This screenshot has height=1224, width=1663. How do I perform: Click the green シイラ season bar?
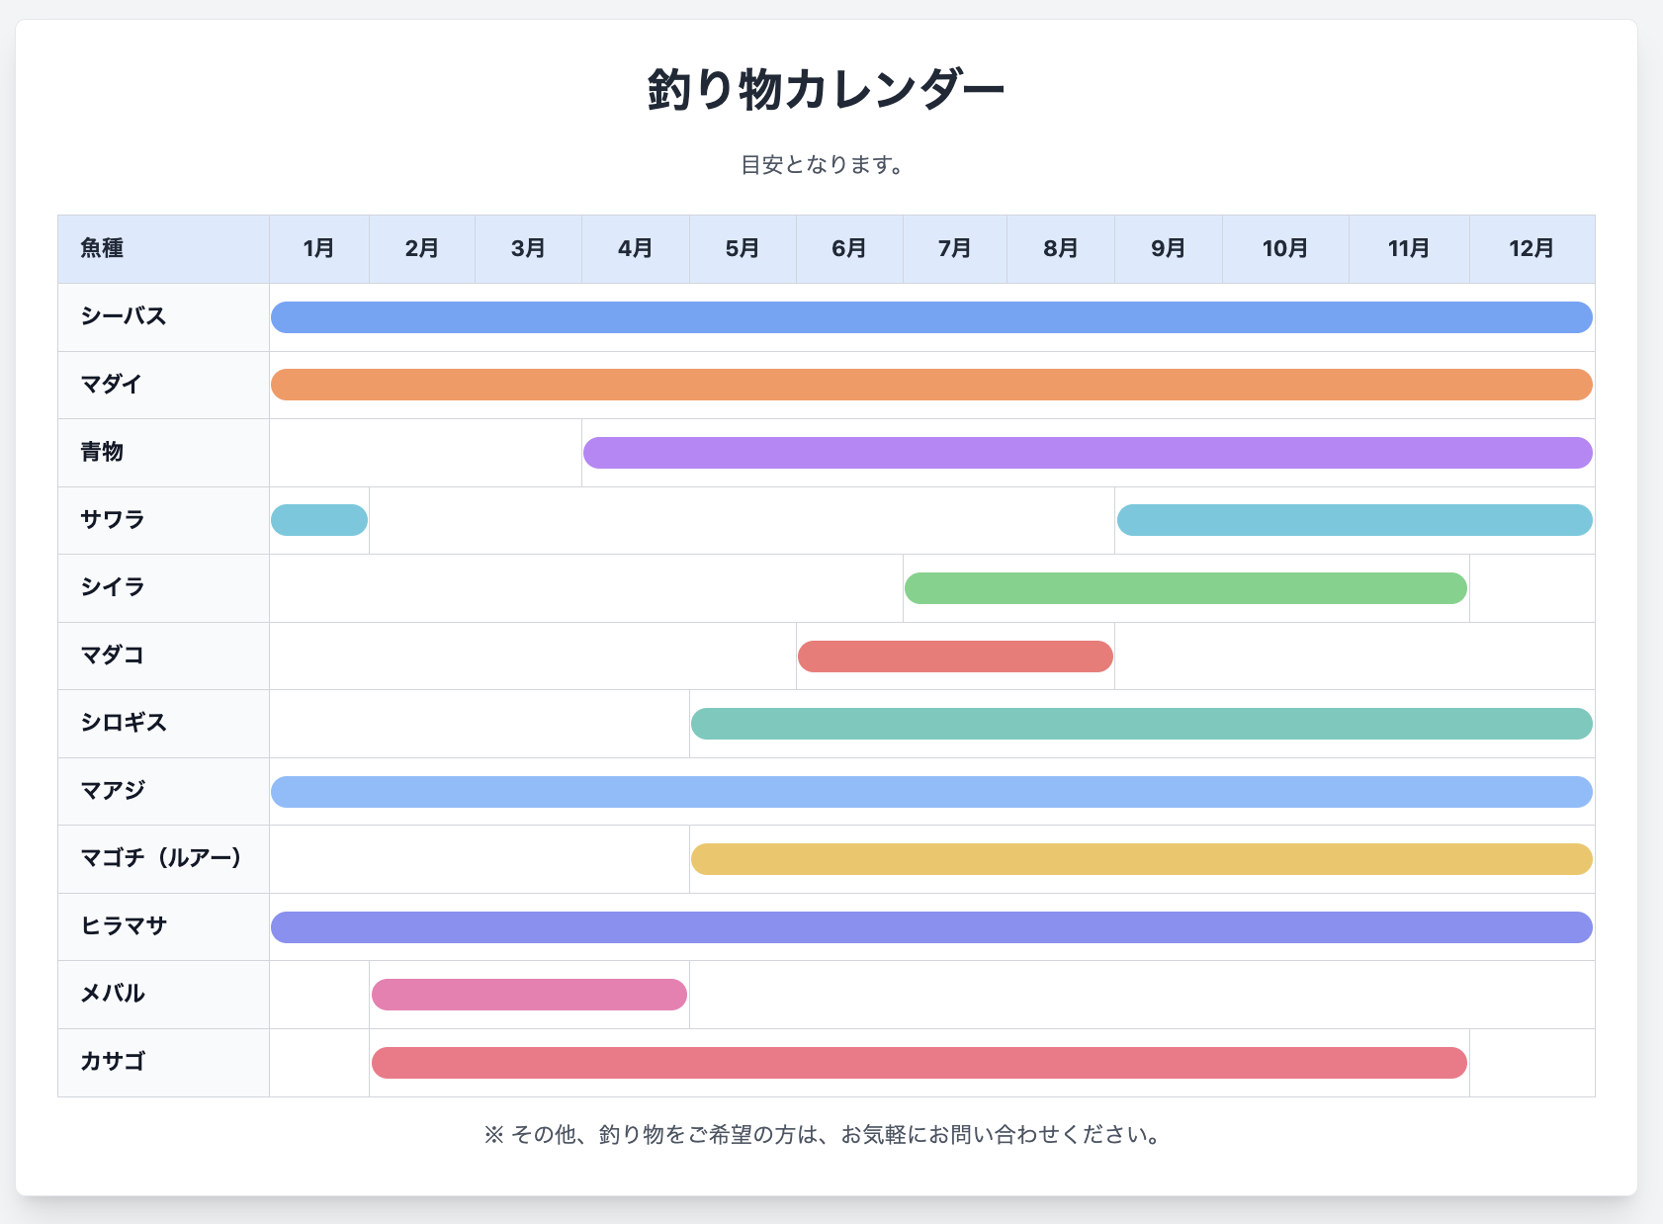point(1185,588)
